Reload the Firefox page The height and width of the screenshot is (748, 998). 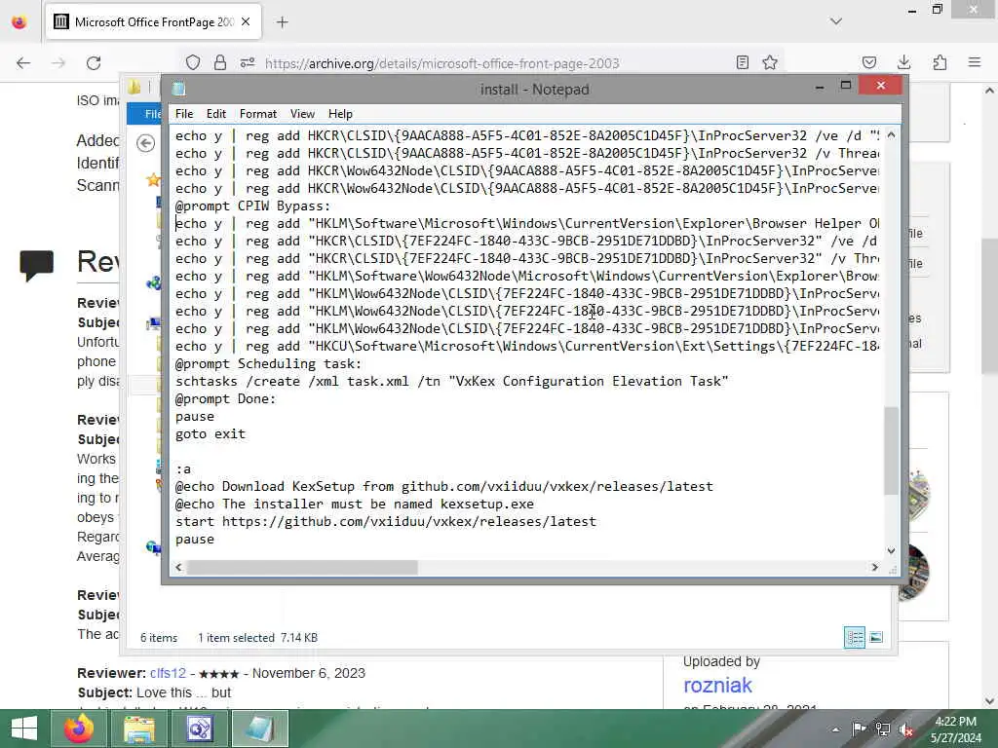point(94,63)
